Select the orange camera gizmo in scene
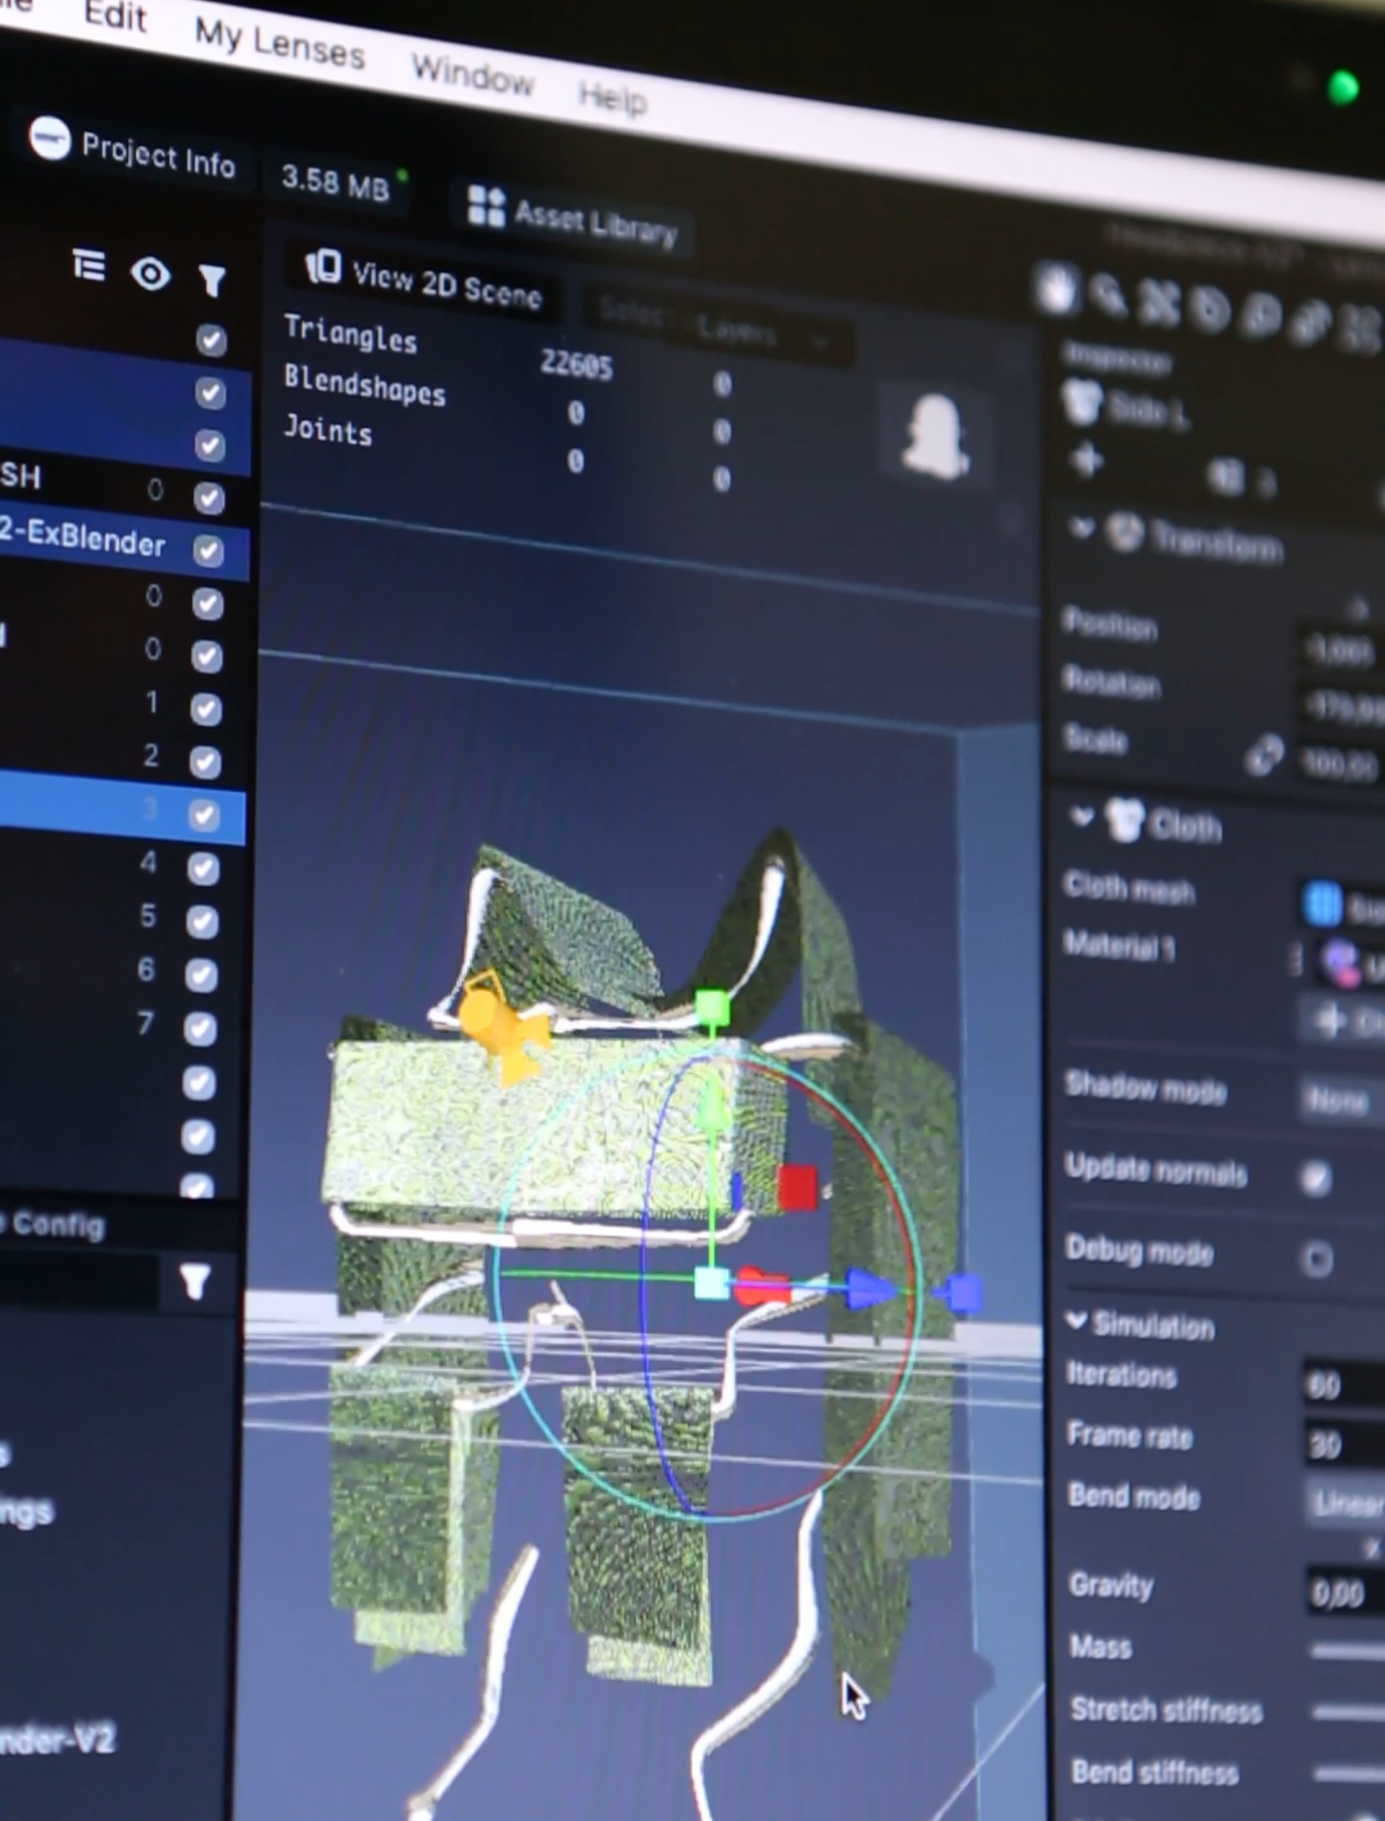This screenshot has height=1821, width=1385. (497, 1024)
